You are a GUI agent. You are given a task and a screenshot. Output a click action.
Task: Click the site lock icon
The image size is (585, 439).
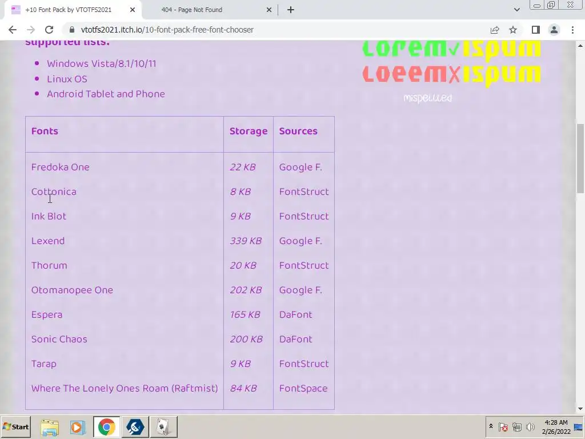pos(73,30)
